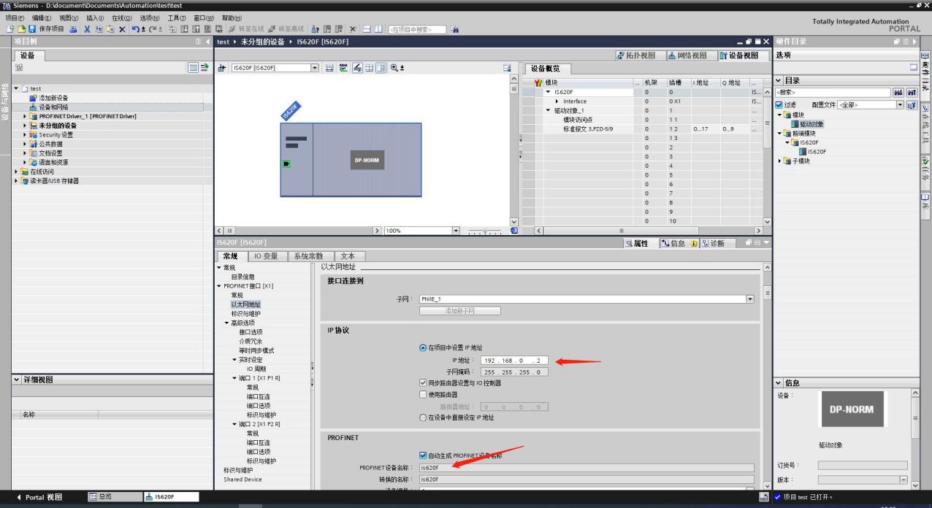
Task: Open the 帮助(H) menu
Action: (232, 18)
